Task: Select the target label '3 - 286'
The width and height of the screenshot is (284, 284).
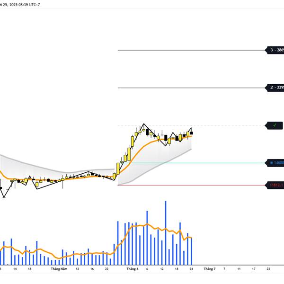Action: (x=275, y=50)
